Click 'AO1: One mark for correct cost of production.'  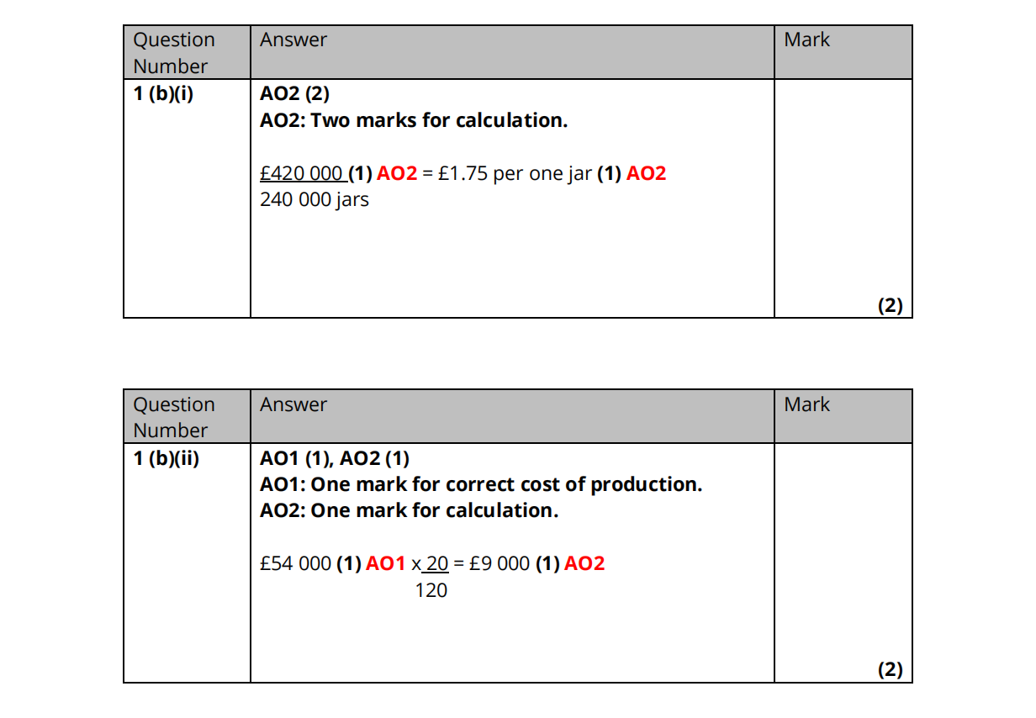click(481, 485)
